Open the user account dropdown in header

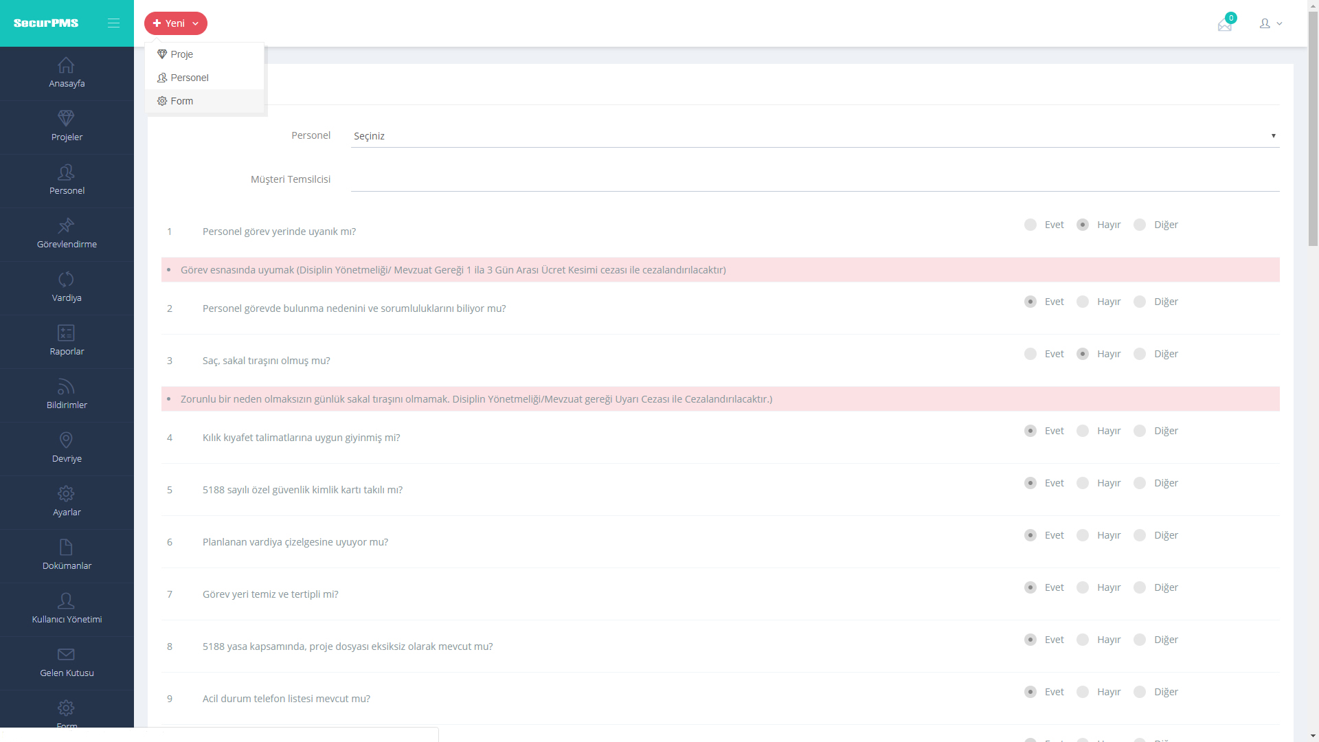(x=1270, y=23)
